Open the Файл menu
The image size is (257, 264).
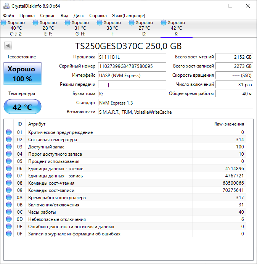coord(9,16)
